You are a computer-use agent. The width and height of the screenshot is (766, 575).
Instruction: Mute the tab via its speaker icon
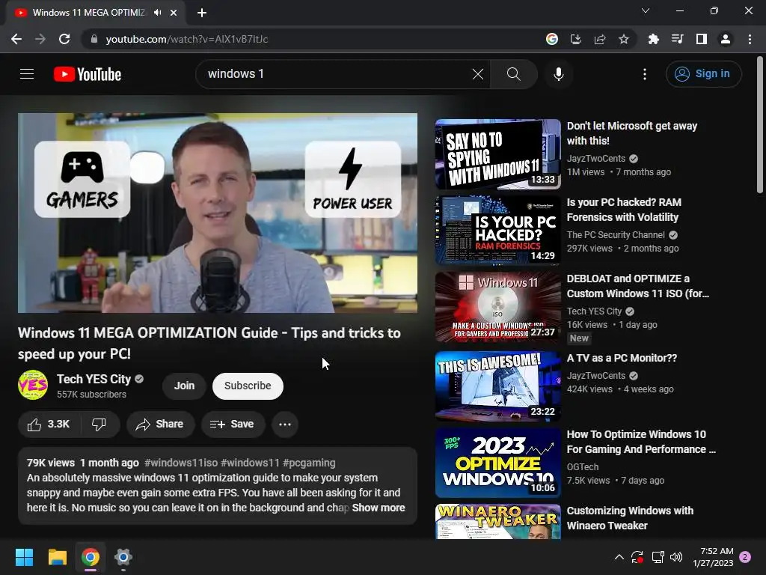tap(157, 13)
